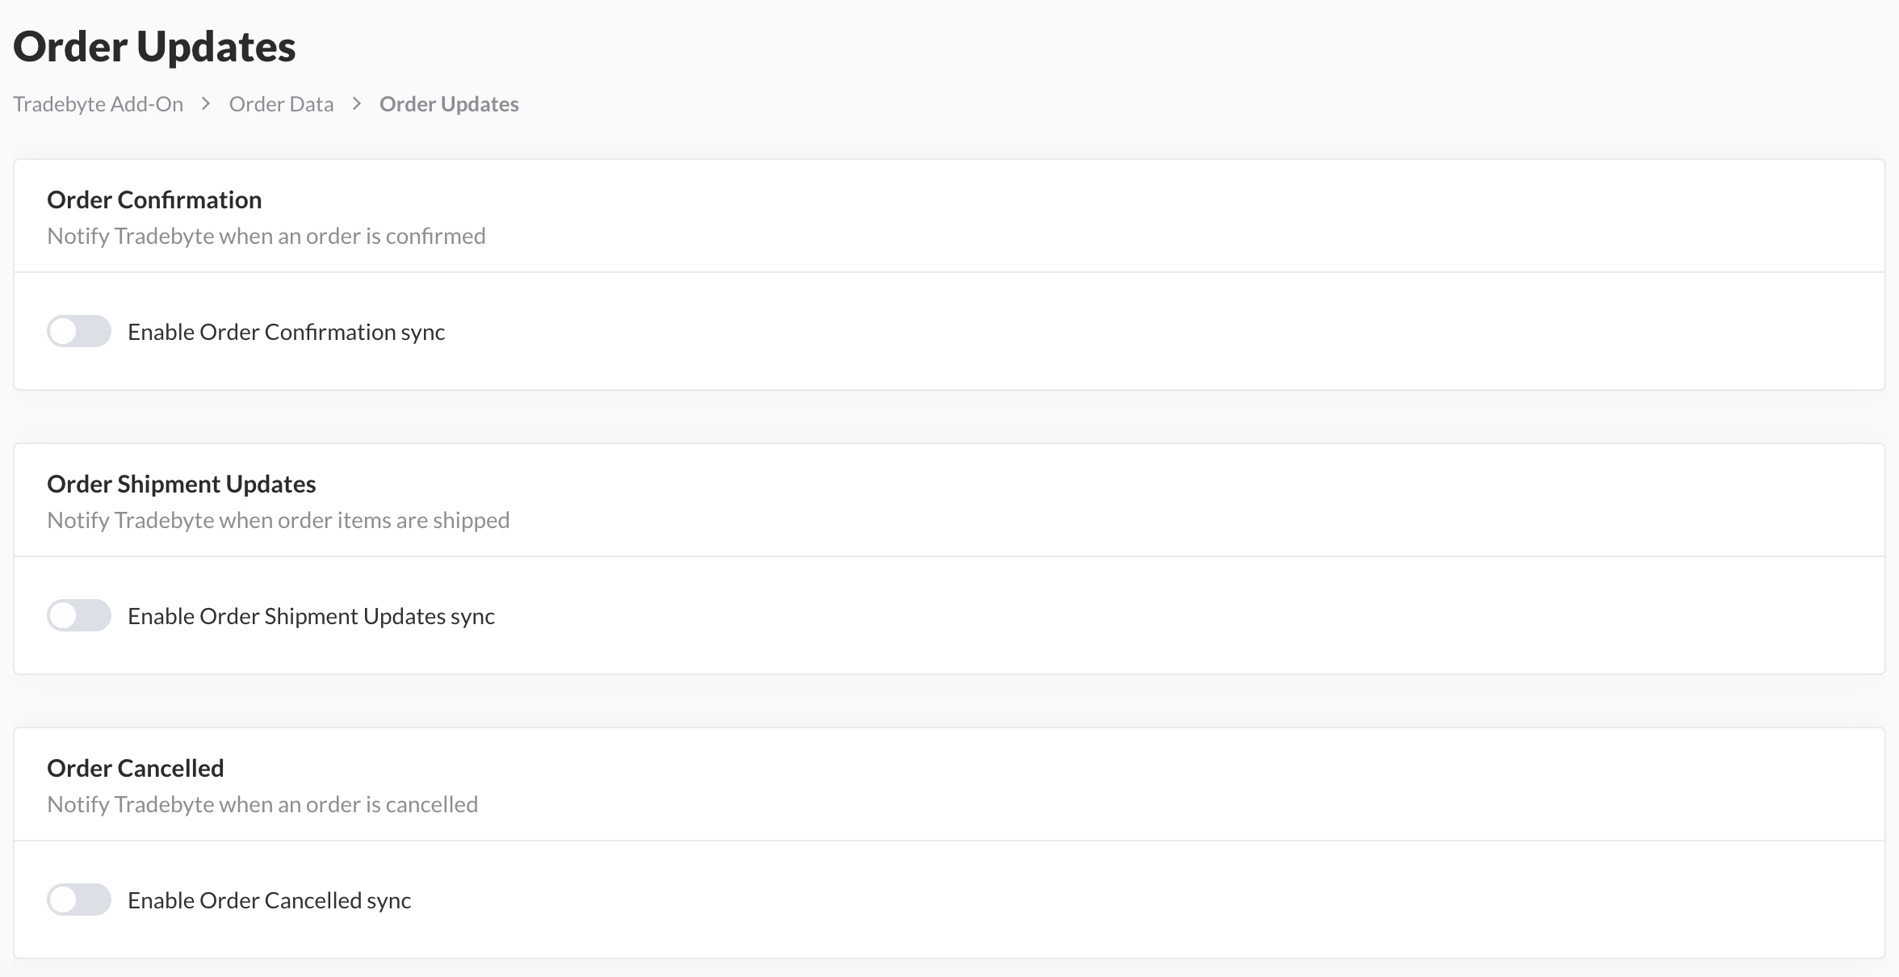The width and height of the screenshot is (1899, 977).
Task: Click the Order Updates breadcrumb item
Action: point(449,104)
